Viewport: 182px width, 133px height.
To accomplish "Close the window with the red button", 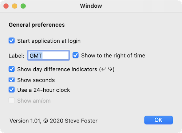I will (6, 6).
